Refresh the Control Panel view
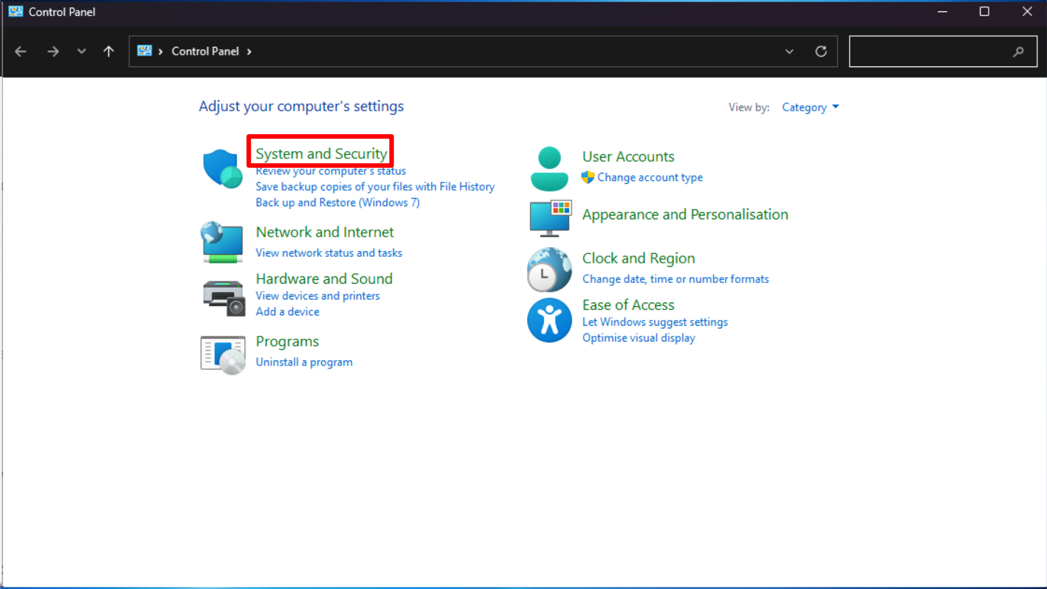 [821, 51]
